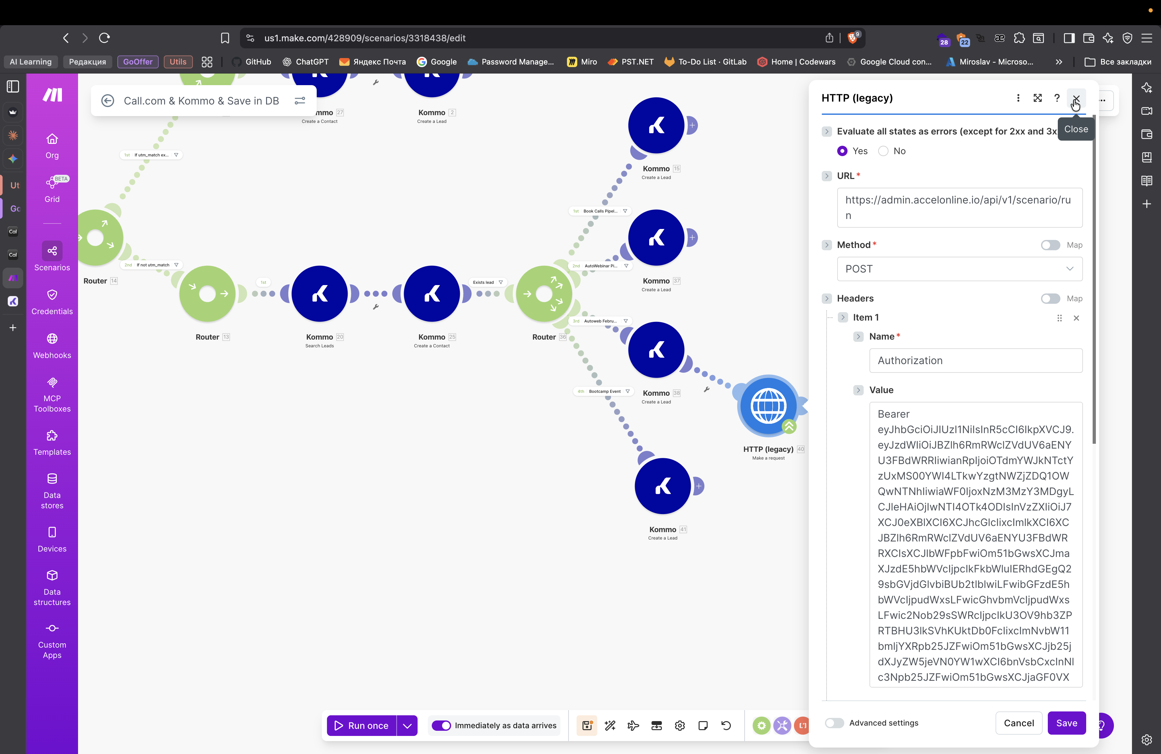Open the POST method dropdown
1161x754 pixels.
click(959, 269)
